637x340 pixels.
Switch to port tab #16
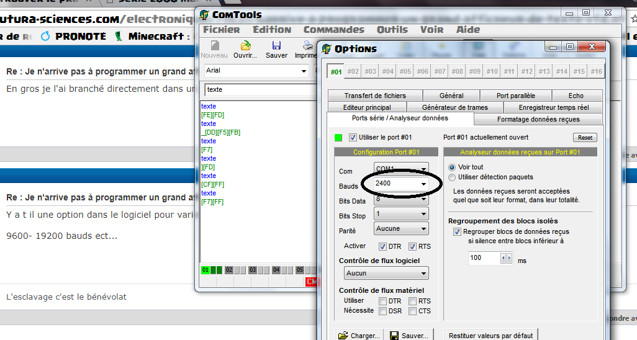click(x=597, y=71)
